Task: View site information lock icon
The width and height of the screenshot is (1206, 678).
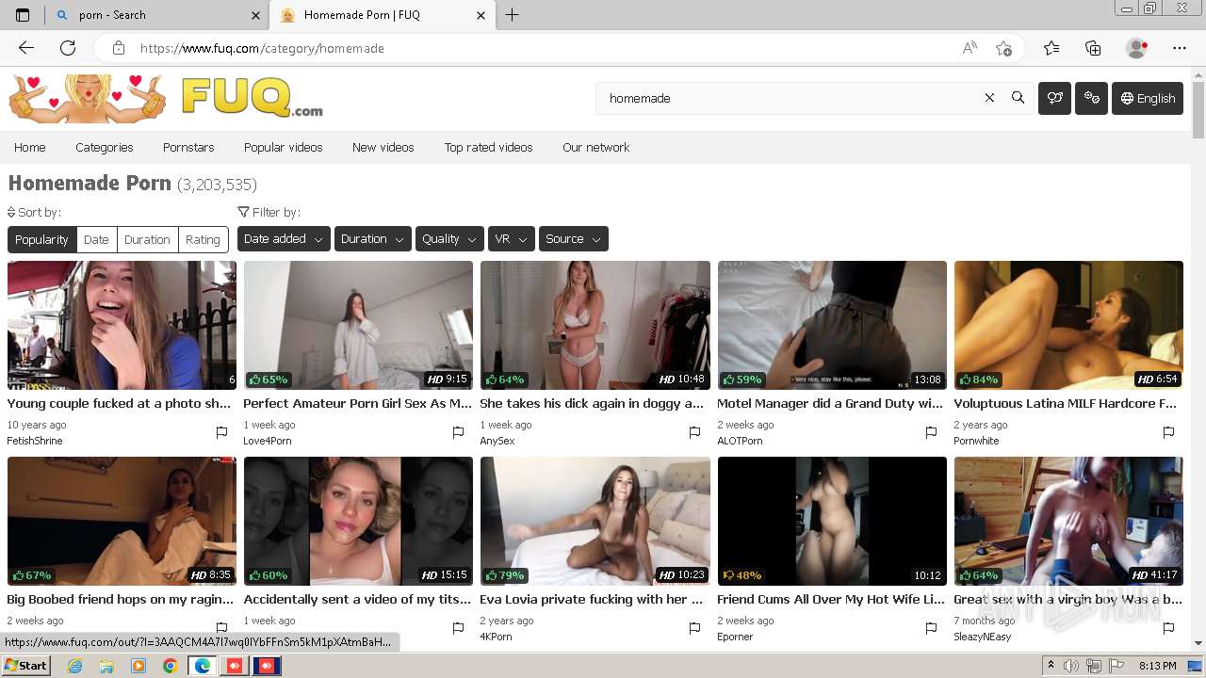Action: point(118,48)
